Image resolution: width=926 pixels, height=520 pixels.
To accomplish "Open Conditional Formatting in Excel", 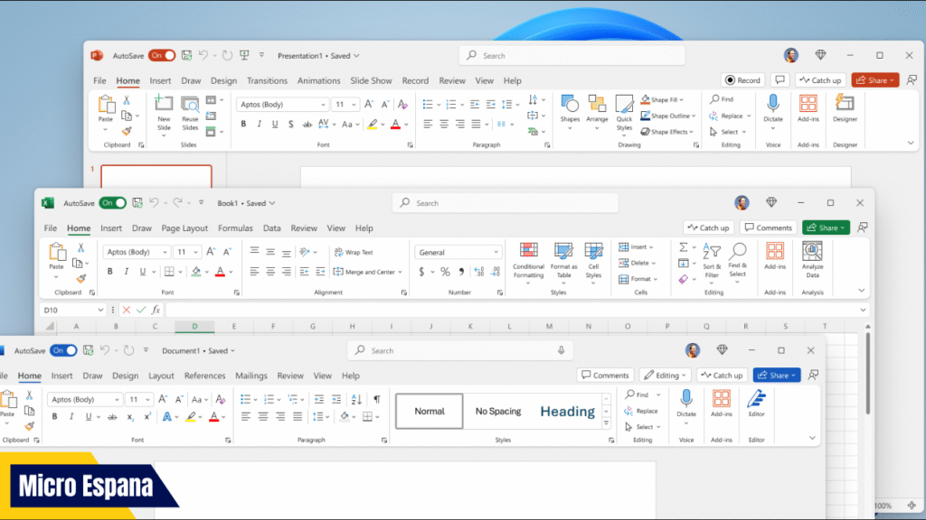I will [528, 261].
